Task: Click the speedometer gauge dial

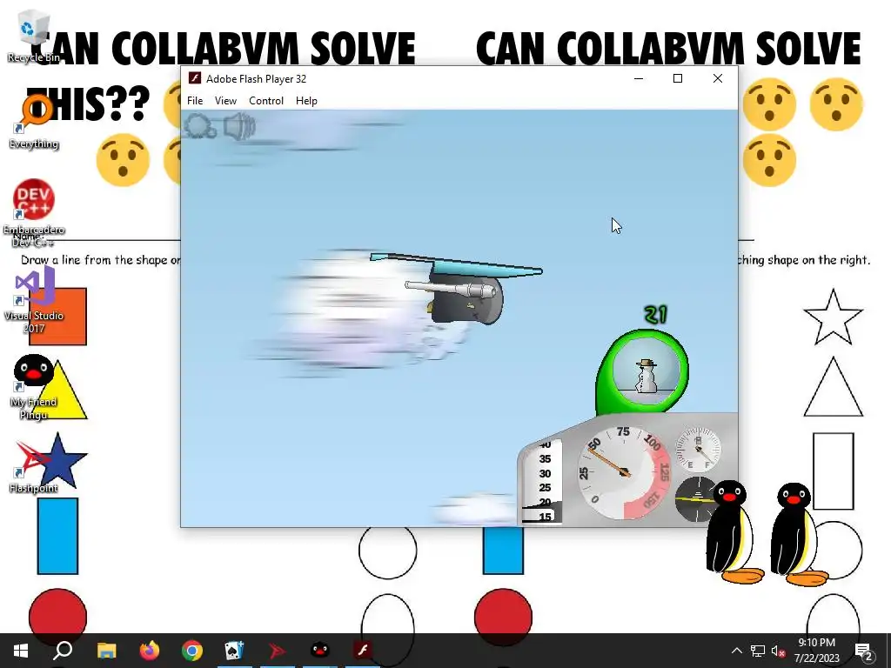Action: pos(624,471)
